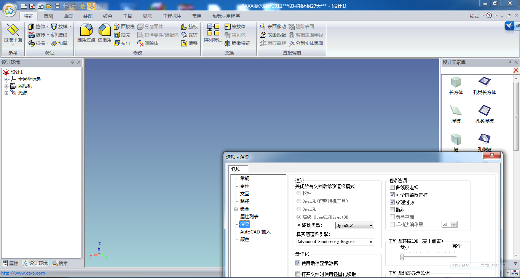
Task: Expand the 全局坐标系 tree node
Action: (x=6, y=79)
